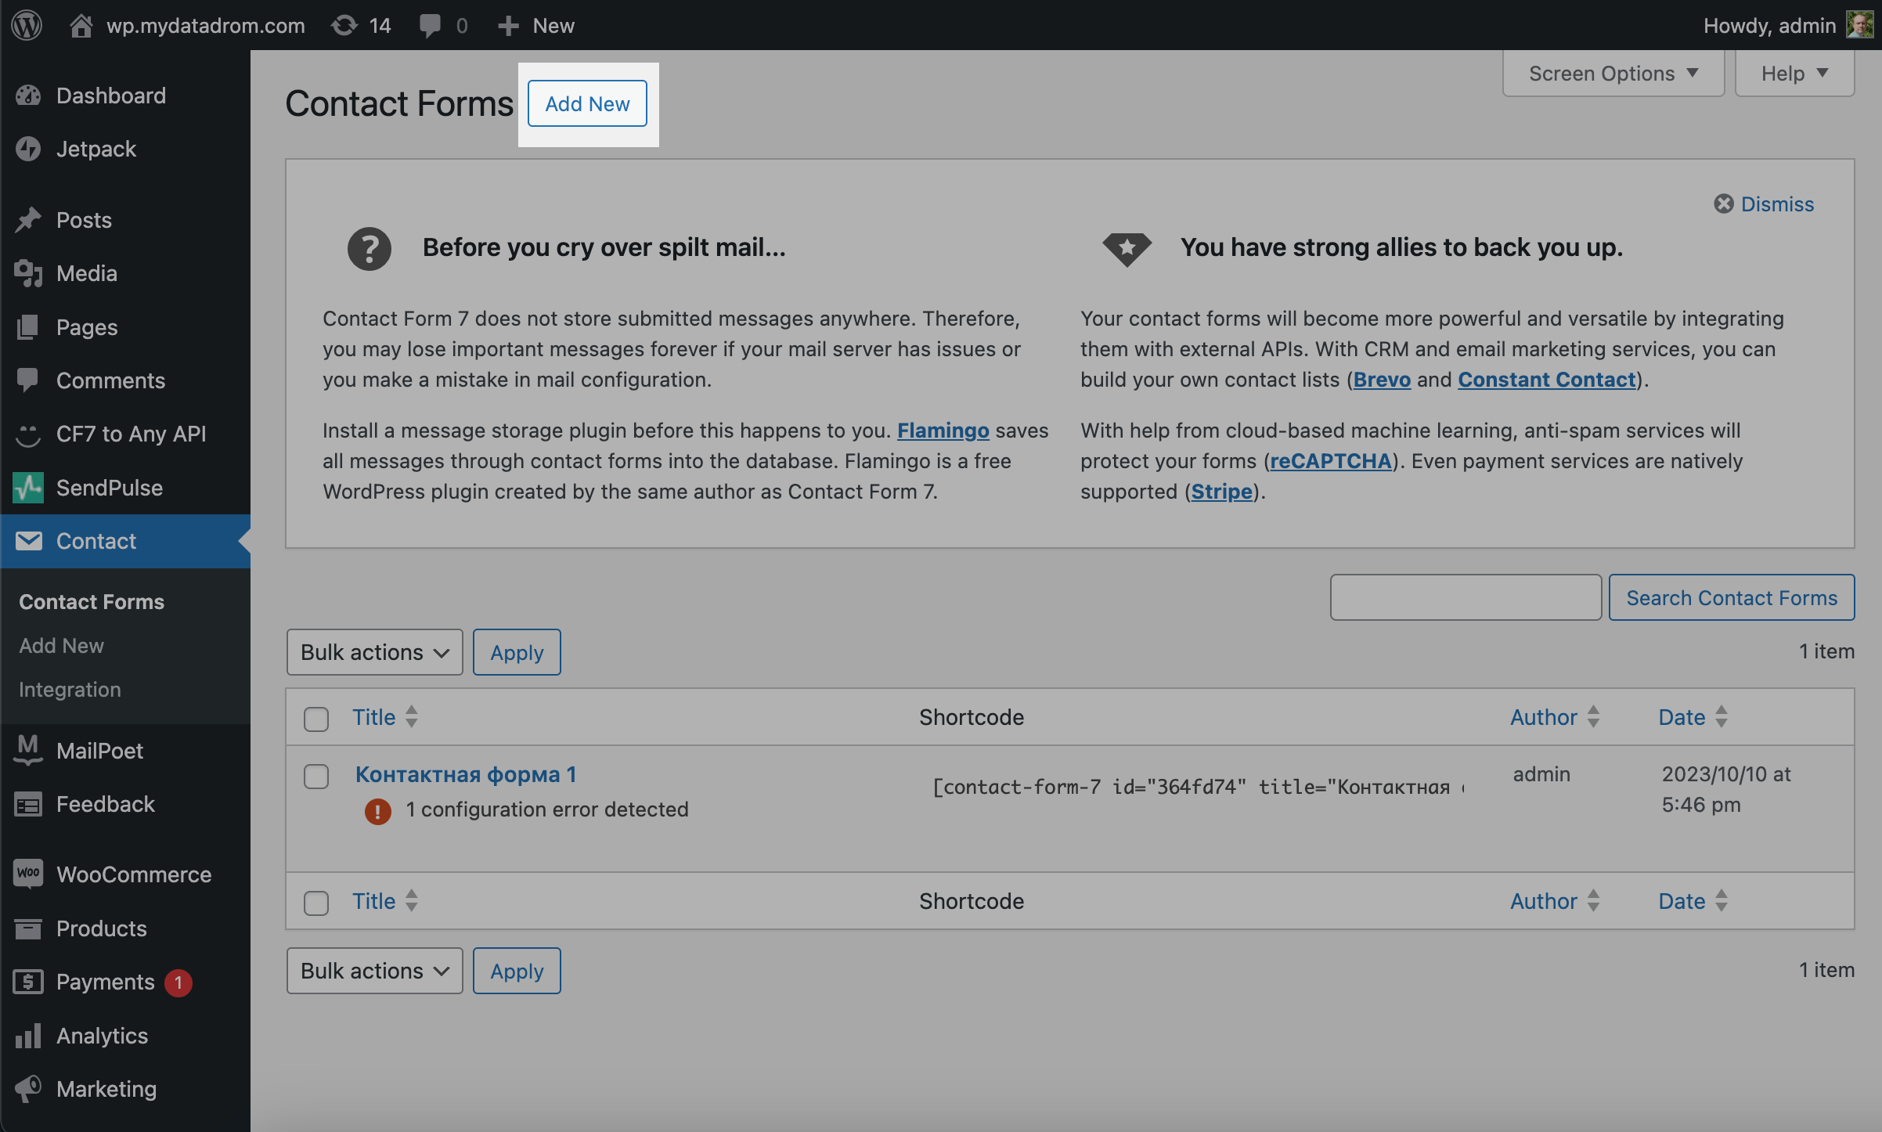Open the Dashboard menu item
This screenshot has width=1882, height=1132.
[x=125, y=96]
